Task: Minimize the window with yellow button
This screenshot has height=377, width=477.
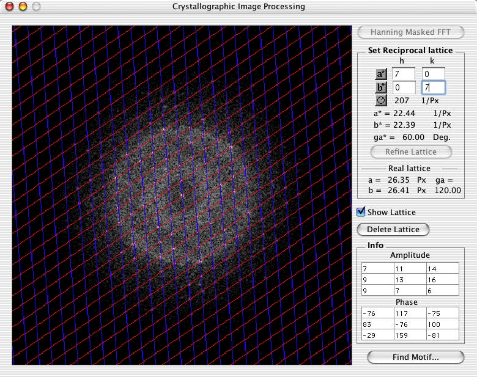Action: 23,6
